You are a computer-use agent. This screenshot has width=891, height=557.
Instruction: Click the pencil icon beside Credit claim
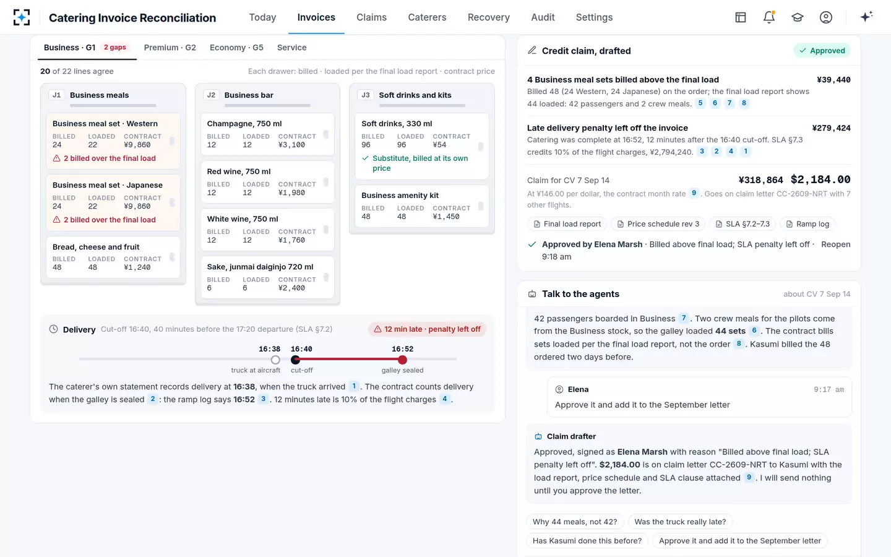(x=532, y=50)
